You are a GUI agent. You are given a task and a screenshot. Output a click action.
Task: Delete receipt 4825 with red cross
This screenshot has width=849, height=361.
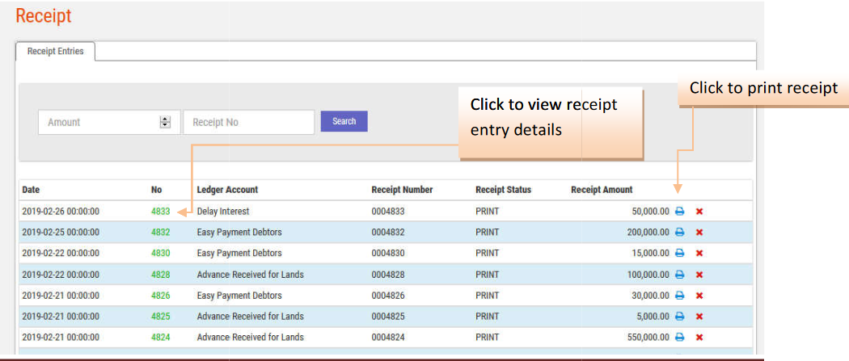tap(699, 317)
